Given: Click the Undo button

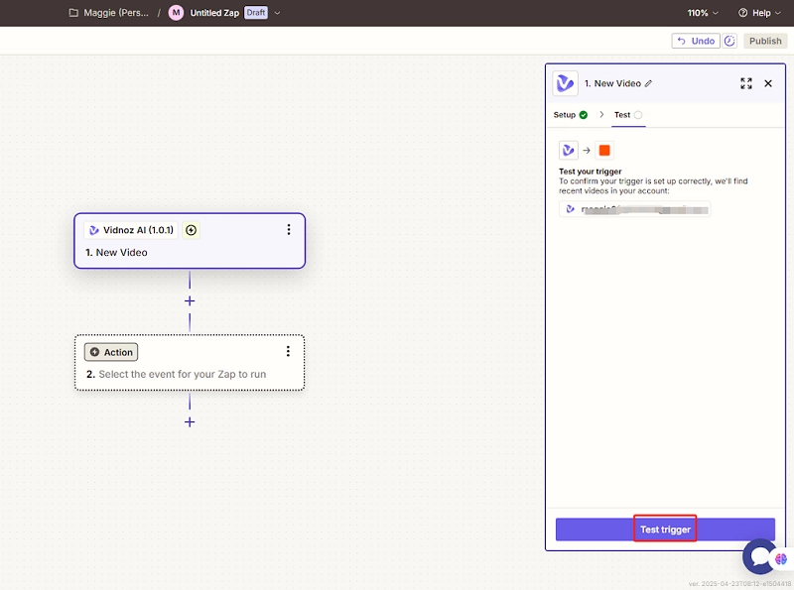Looking at the screenshot, I should 696,41.
